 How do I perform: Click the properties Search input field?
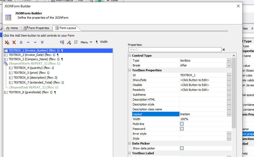[x=175, y=49]
